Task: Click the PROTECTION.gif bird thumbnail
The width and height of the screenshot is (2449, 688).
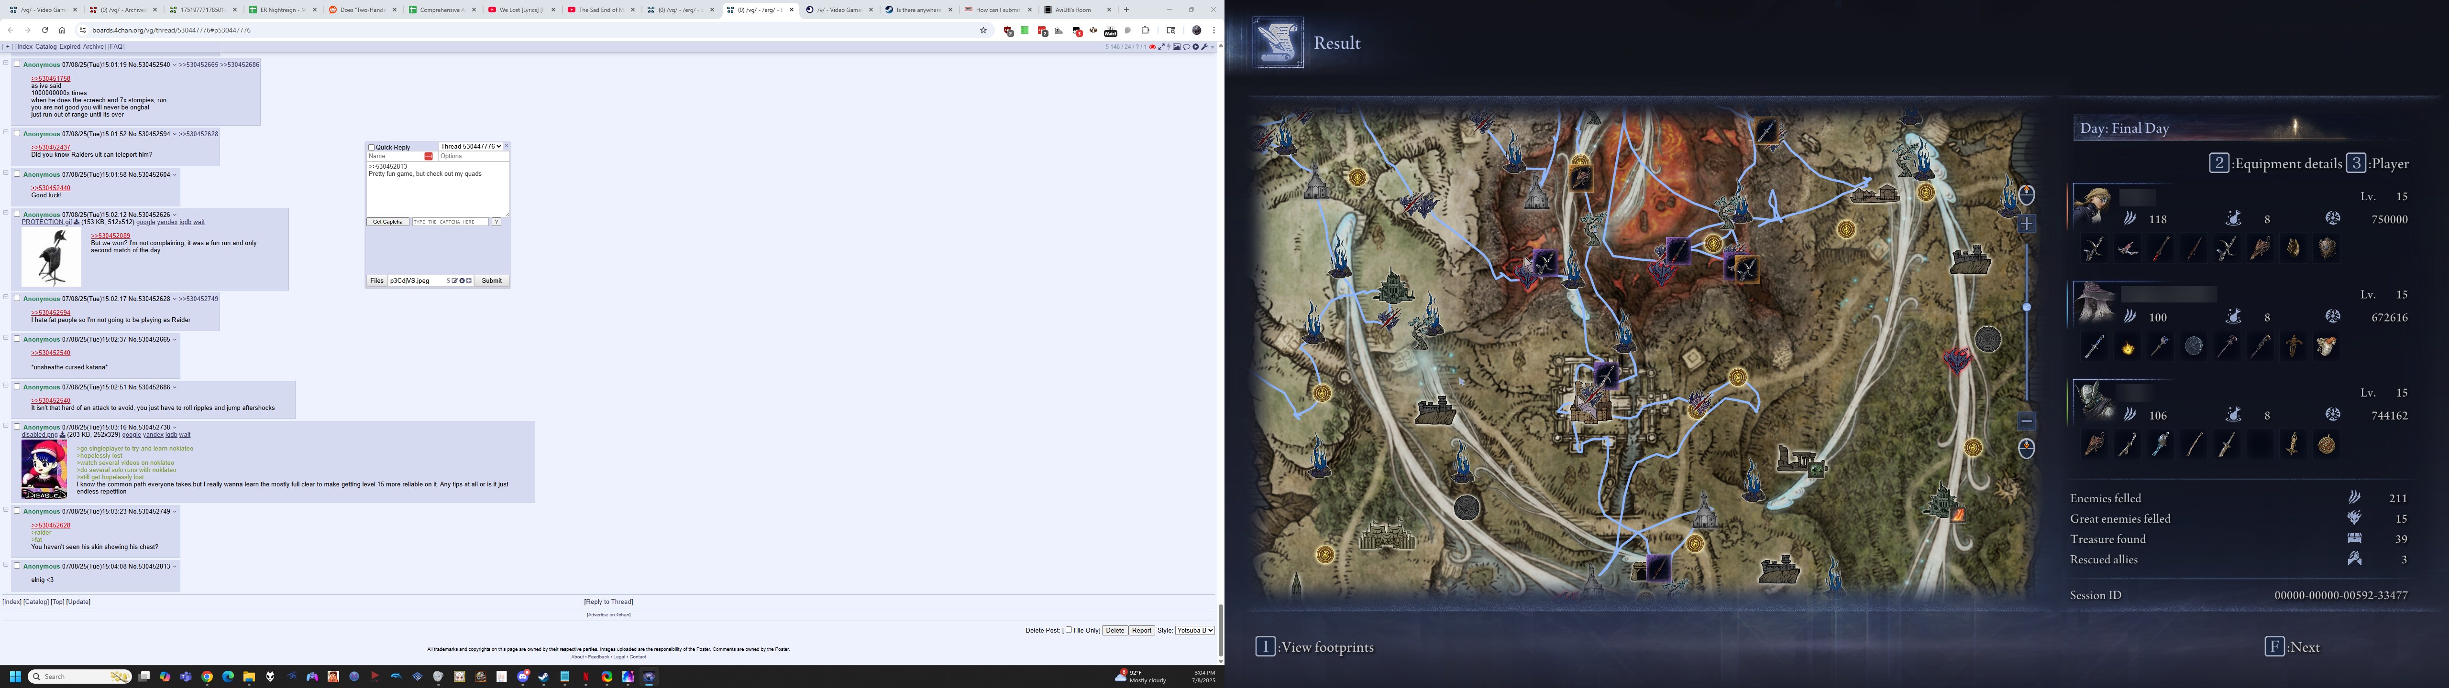Action: pyautogui.click(x=51, y=257)
